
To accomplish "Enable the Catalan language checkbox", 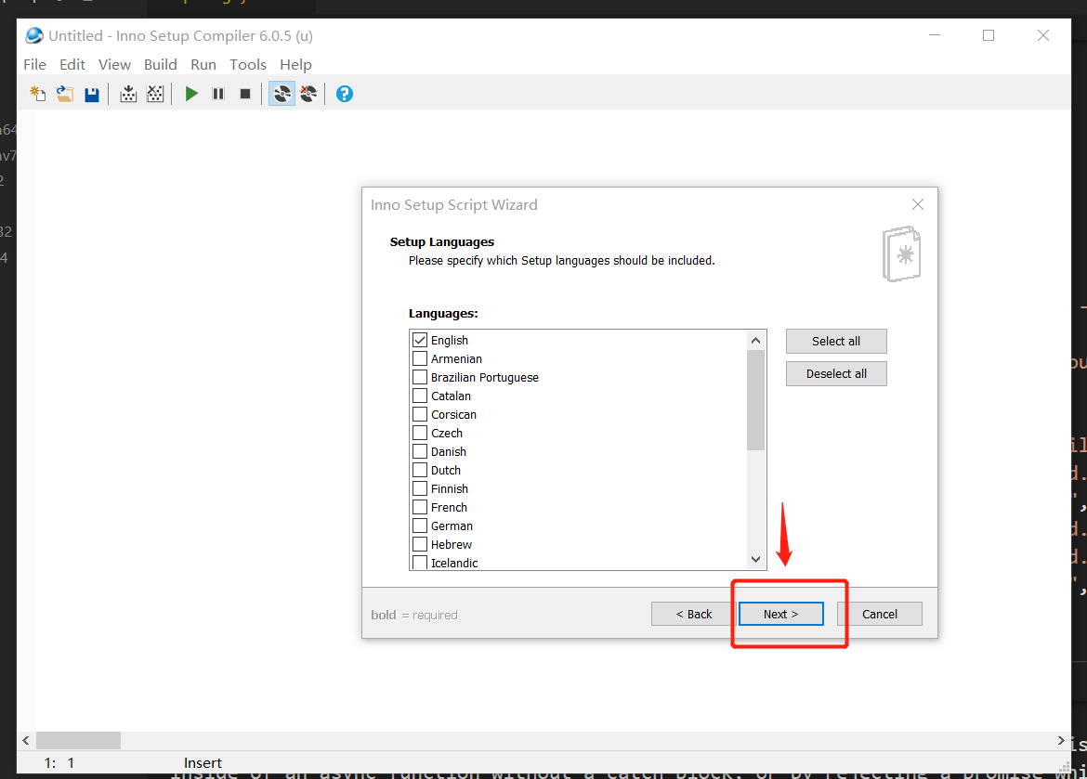I will (x=419, y=396).
